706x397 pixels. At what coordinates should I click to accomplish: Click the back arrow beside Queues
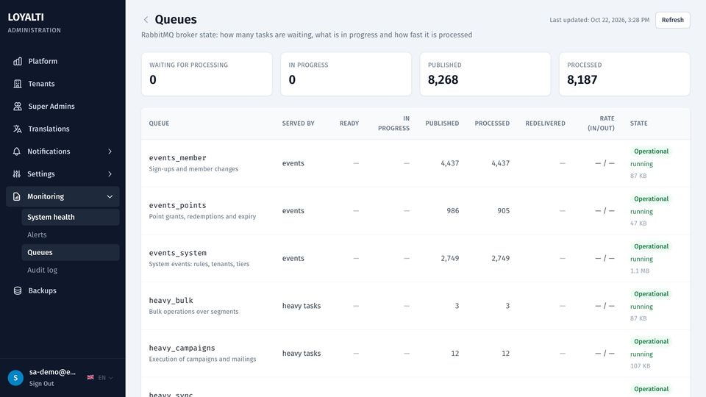click(x=146, y=19)
